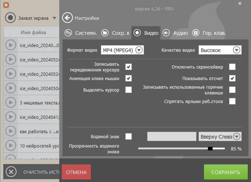Play the 10 нейросетей file
Viewport: 251px width, 182px height.
(11, 146)
